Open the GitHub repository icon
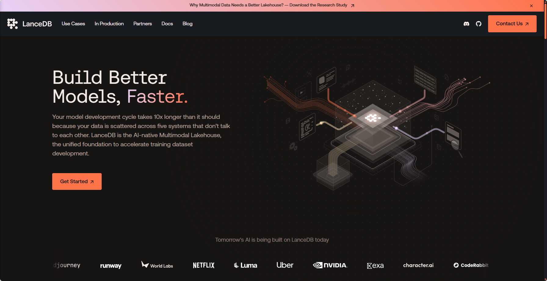This screenshot has height=281, width=547. coord(479,24)
